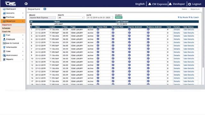
Task: Expand the Employee sidebar menu chevron
Action: tap(23, 39)
